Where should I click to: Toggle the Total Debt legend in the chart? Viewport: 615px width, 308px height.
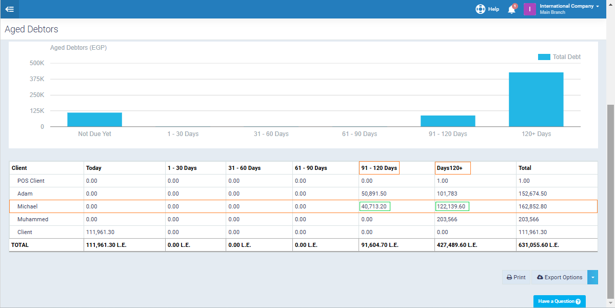click(559, 56)
